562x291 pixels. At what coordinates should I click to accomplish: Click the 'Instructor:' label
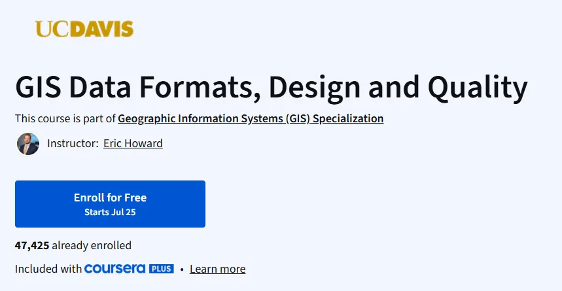[73, 143]
